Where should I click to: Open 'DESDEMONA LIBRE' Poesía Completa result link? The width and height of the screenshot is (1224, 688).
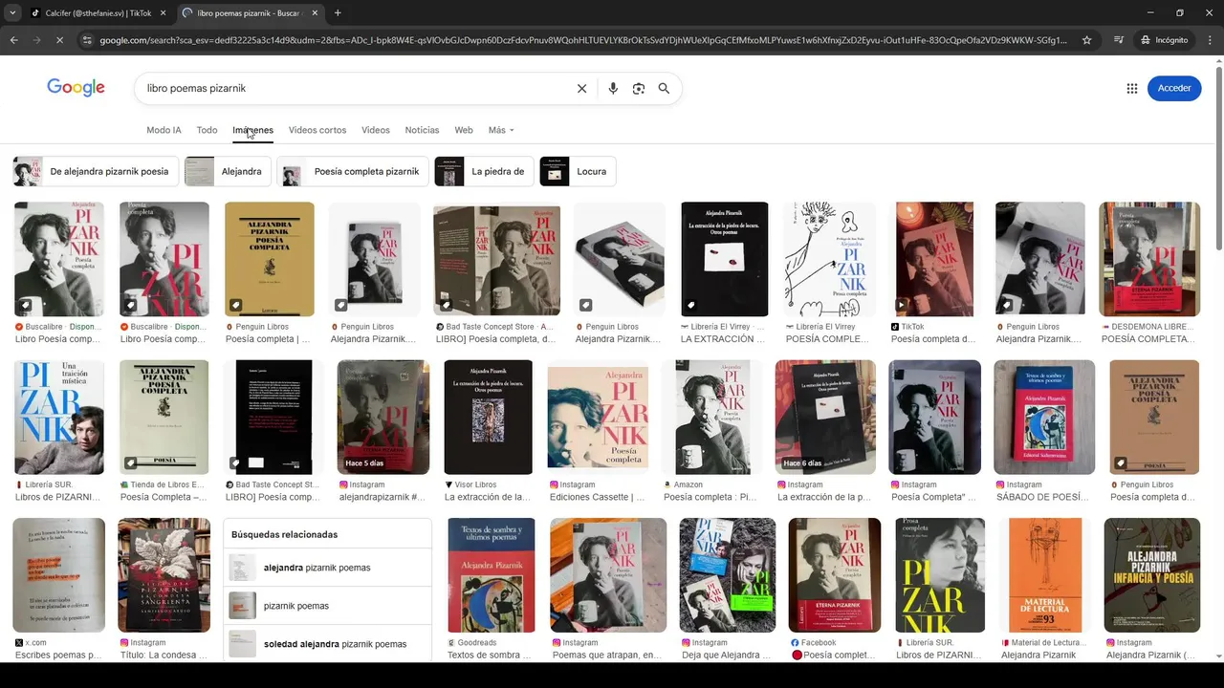(x=1147, y=333)
